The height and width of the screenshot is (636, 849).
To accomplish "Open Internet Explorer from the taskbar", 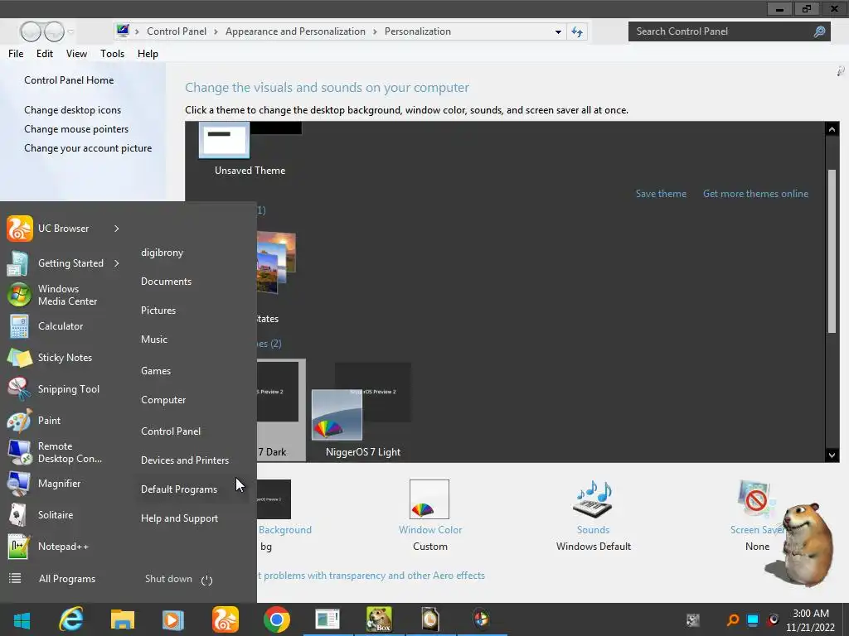I will 71,619.
